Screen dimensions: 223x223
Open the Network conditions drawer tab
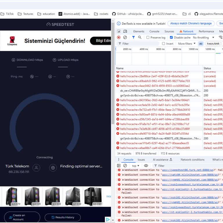(193, 160)
